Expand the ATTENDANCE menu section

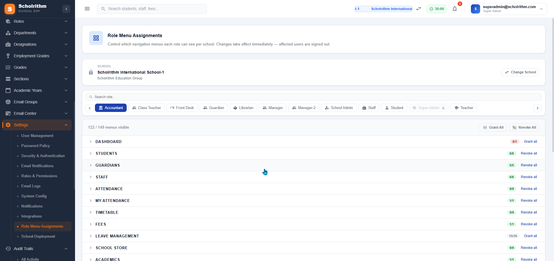pos(91,189)
